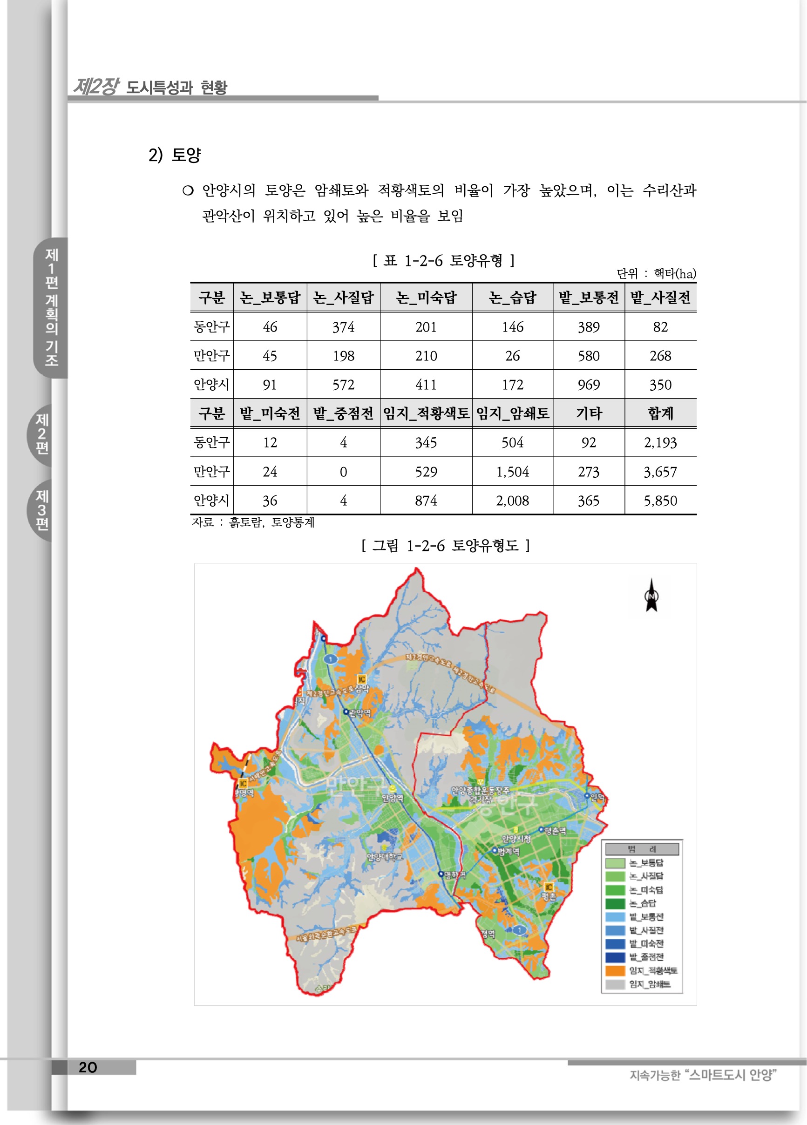
Task: Click the page number 20
Action: tap(88, 1067)
